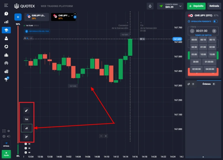Click the green Depósito button
The image size is (223, 160).
point(196,6)
